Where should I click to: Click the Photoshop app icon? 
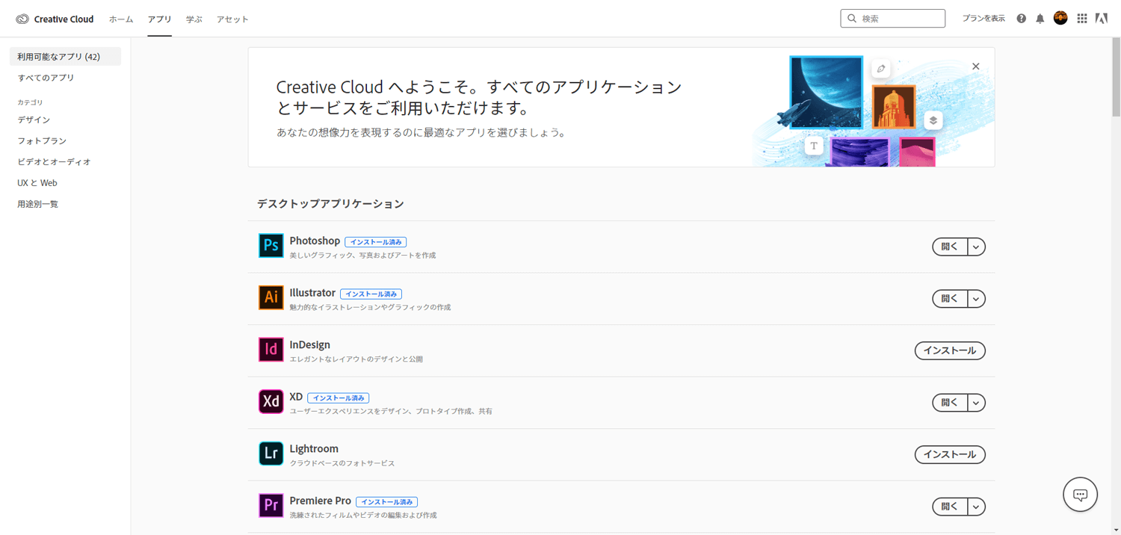(x=271, y=246)
